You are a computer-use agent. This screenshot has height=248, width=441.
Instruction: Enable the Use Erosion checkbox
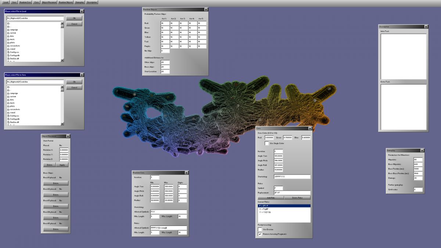click(260, 229)
